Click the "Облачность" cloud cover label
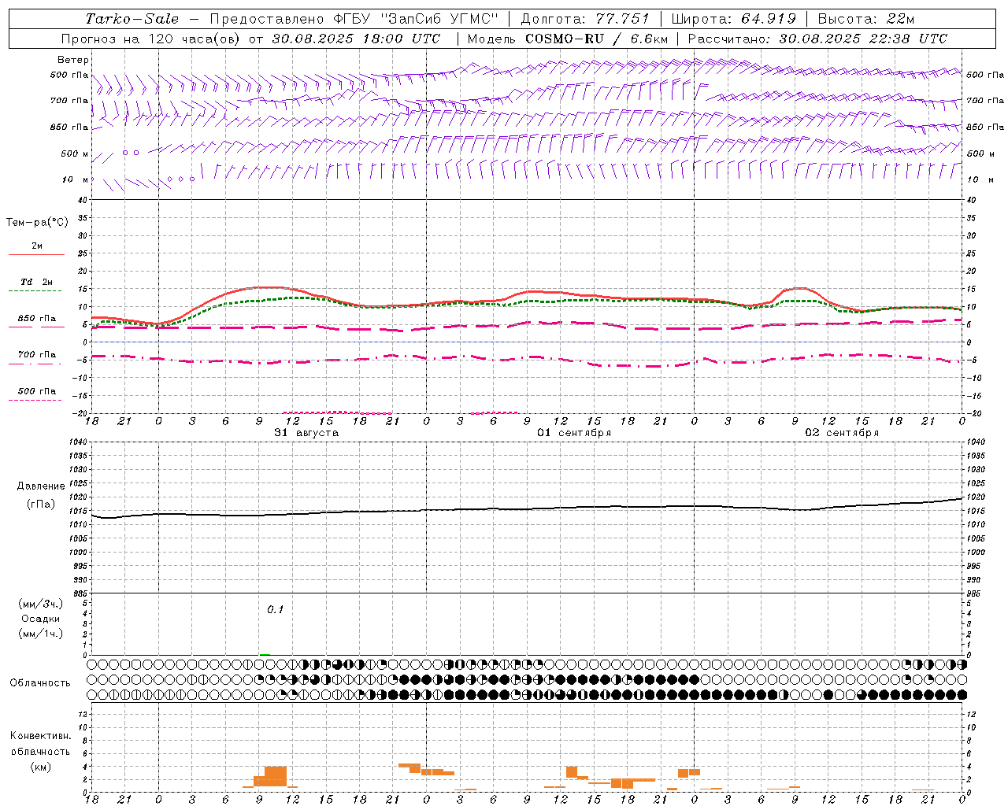The height and width of the screenshot is (806, 1008). pyautogui.click(x=40, y=682)
